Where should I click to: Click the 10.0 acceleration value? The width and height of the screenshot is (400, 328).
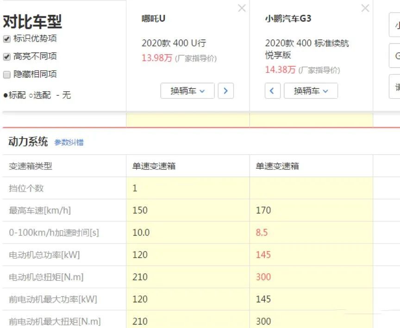pos(141,233)
